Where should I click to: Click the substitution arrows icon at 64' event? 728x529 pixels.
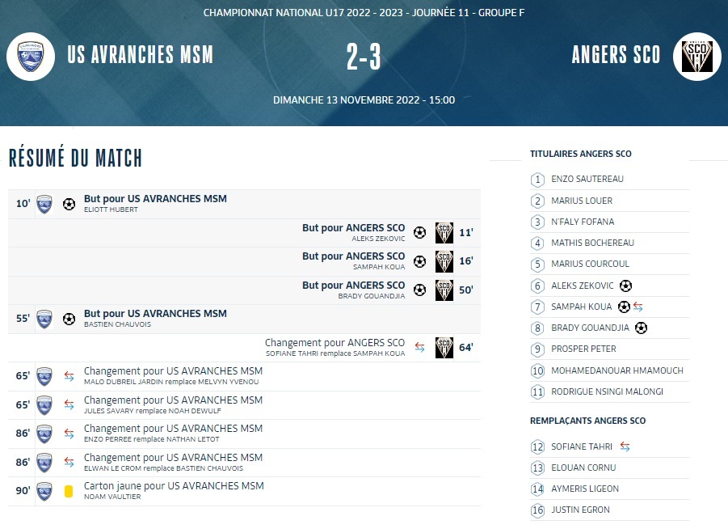click(x=419, y=347)
